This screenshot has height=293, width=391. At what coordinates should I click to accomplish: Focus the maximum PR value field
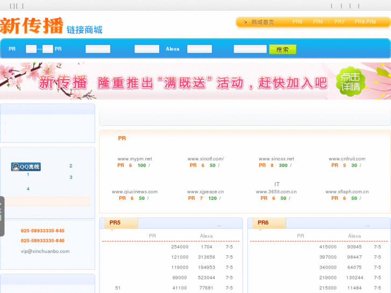(x=48, y=49)
